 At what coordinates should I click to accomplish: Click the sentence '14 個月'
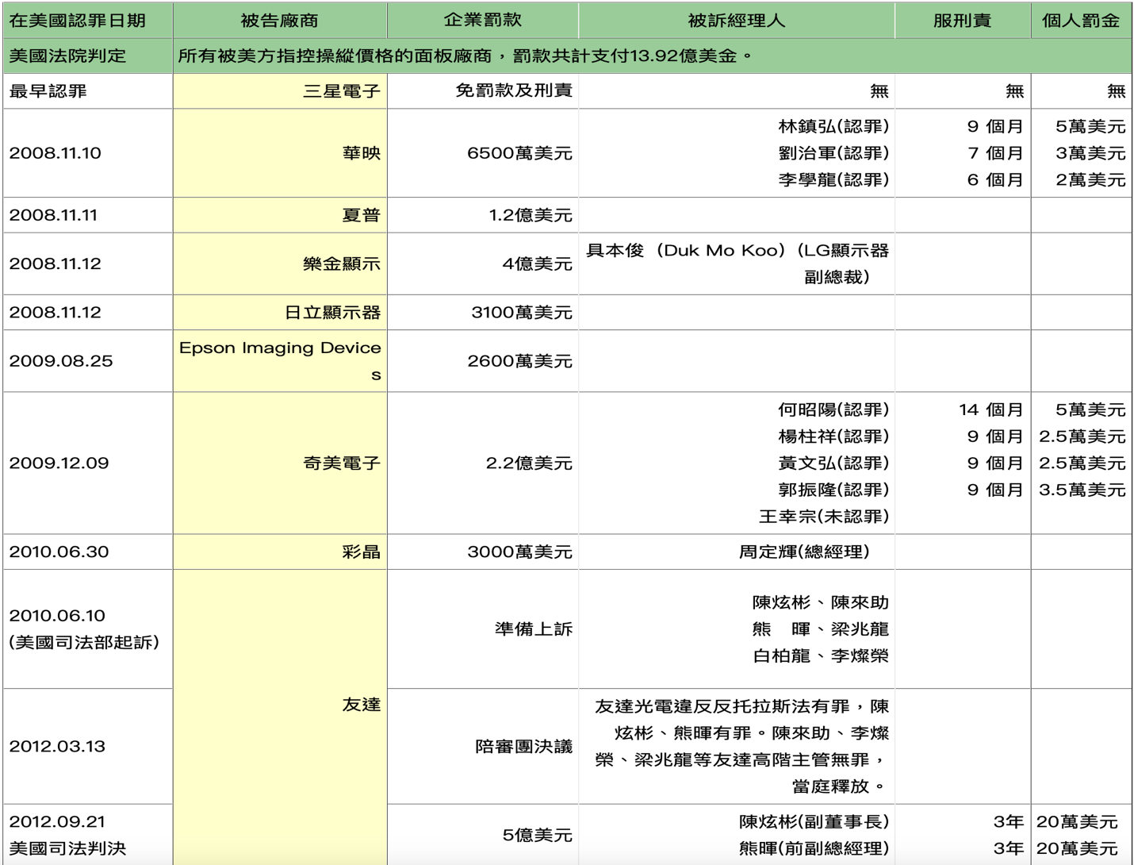click(x=991, y=409)
